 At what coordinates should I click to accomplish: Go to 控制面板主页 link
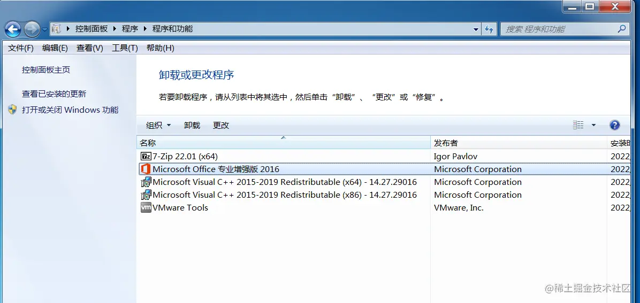(x=46, y=69)
